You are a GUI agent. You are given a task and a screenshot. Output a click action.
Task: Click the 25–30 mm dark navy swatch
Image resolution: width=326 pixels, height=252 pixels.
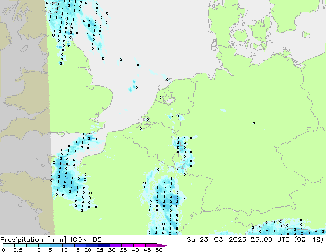(103, 245)
